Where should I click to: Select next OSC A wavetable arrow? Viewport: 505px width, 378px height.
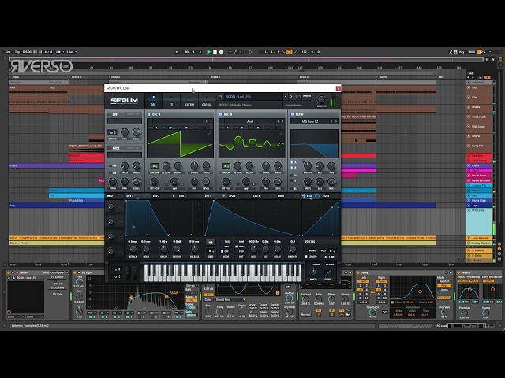(x=211, y=121)
